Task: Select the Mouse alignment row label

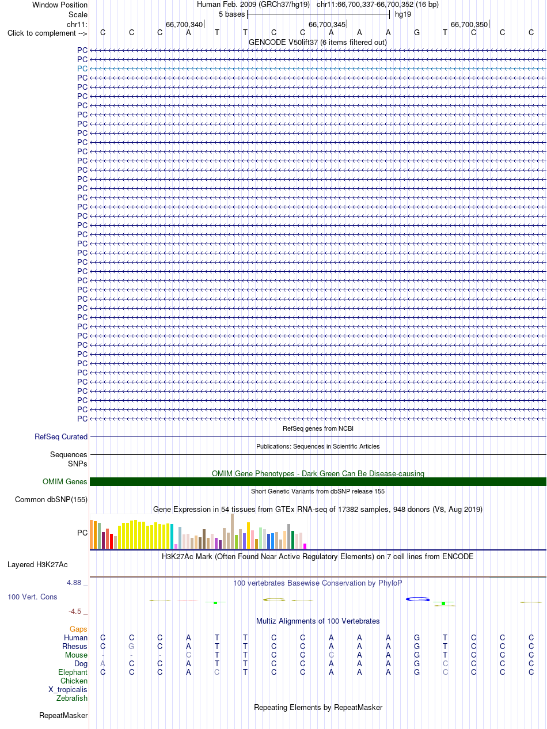Action: pyautogui.click(x=77, y=655)
